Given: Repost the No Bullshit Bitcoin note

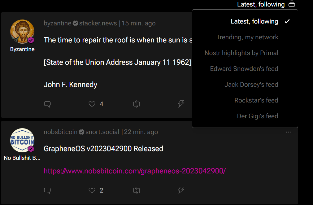Looking at the screenshot, I should (136, 190).
